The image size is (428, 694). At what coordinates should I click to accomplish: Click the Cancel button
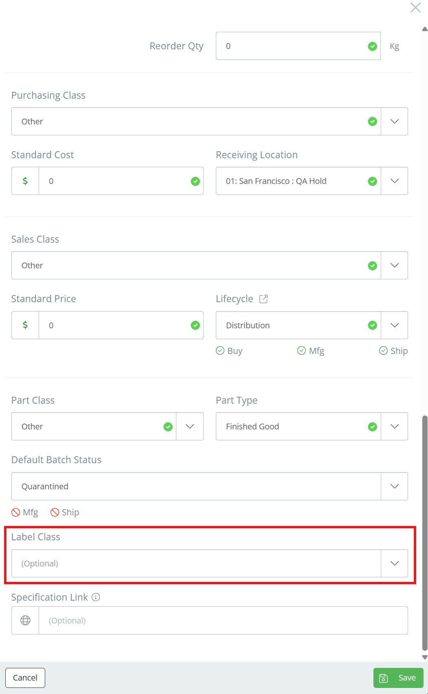pos(25,678)
